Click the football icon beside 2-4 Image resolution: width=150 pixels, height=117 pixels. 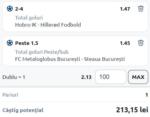tap(10, 9)
